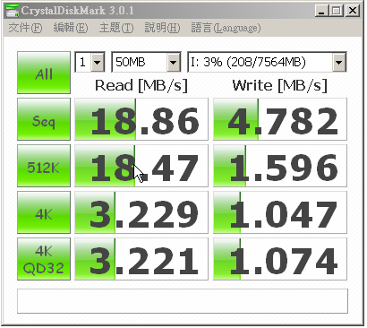The width and height of the screenshot is (367, 328).
Task: Click the 4K QD32 write result 1.074
Action: click(280, 259)
